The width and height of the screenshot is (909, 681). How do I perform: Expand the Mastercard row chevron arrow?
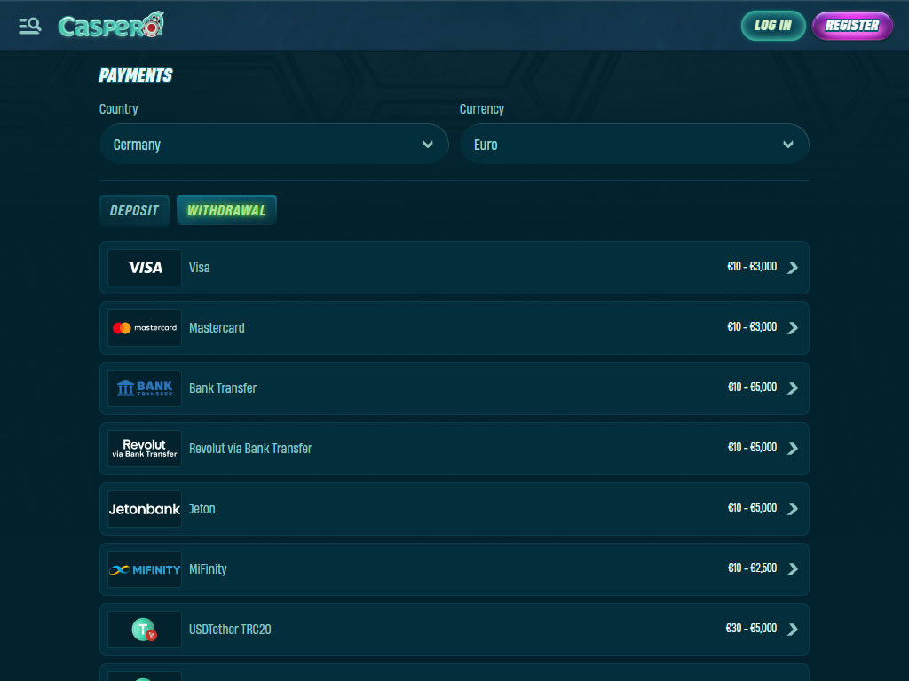pyautogui.click(x=793, y=328)
